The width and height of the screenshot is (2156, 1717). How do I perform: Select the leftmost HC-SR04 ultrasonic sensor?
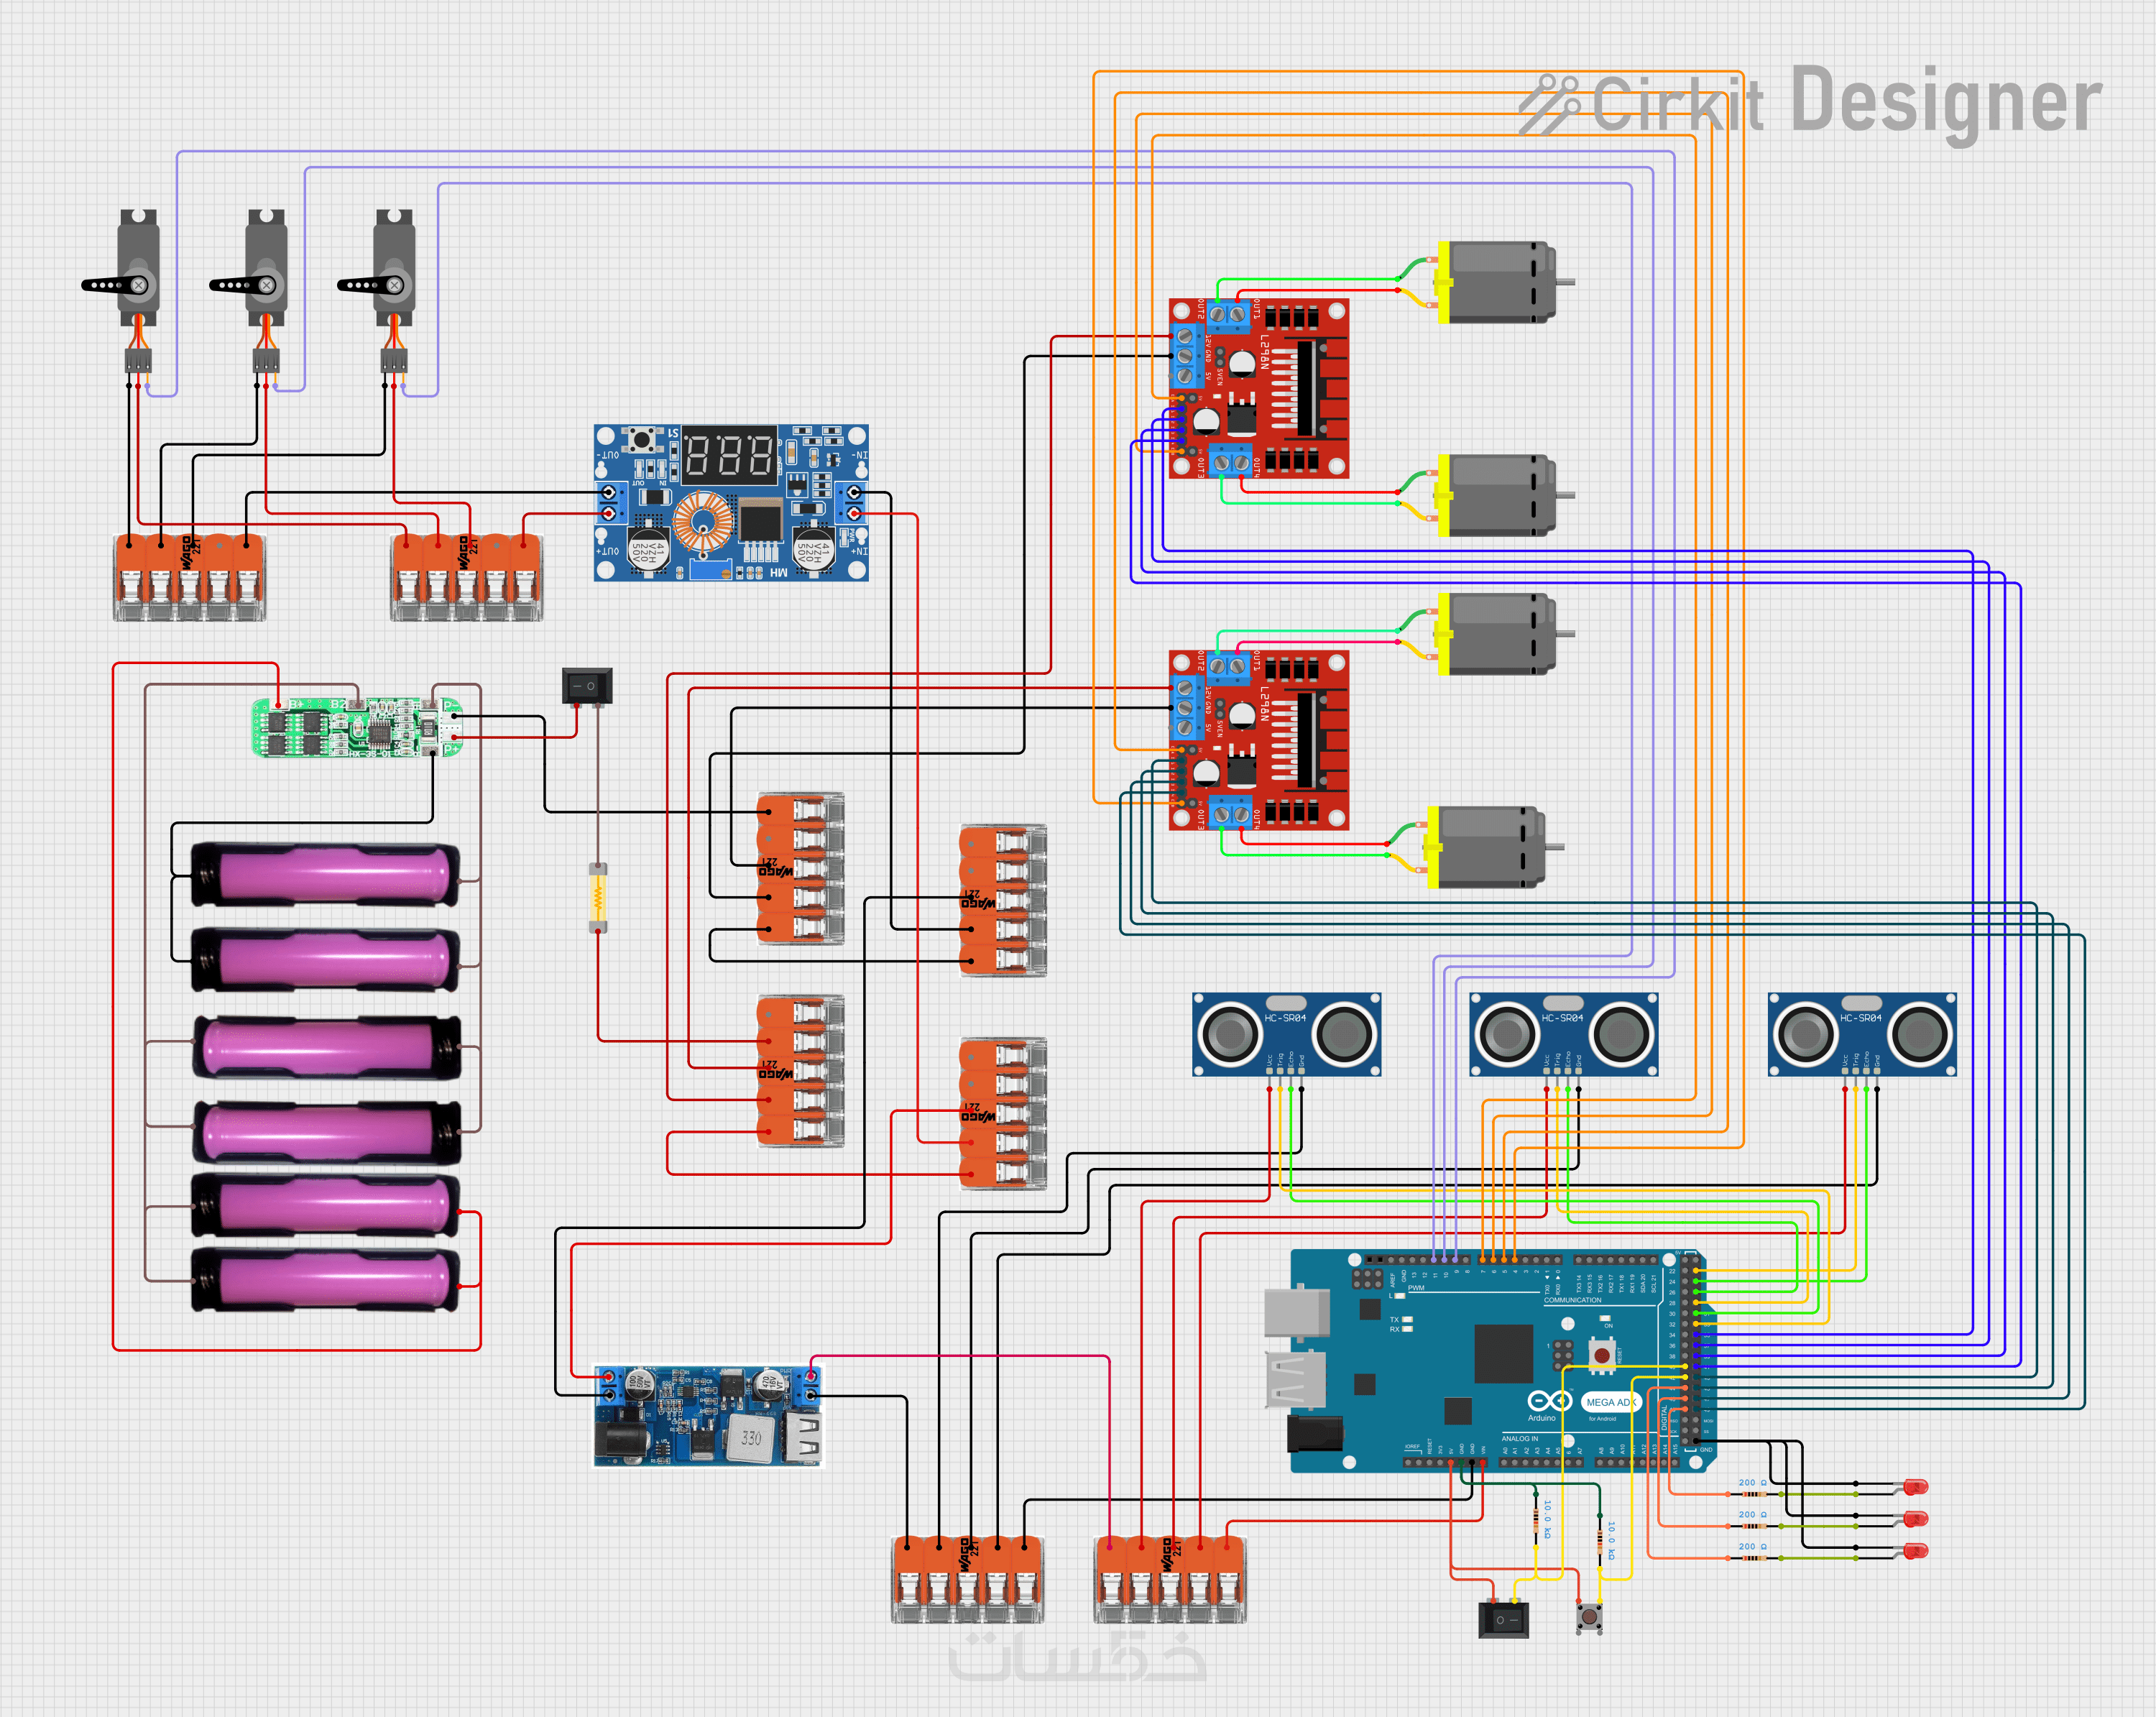1286,1034
